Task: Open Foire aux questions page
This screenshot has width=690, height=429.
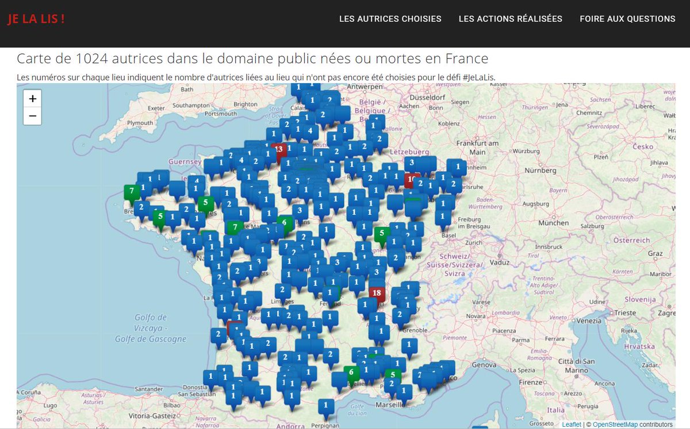Action: click(627, 19)
